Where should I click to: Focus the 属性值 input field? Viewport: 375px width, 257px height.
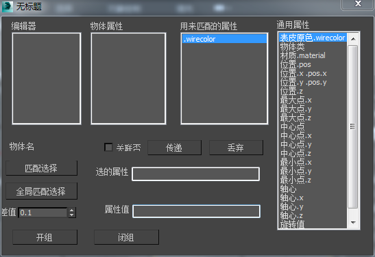[x=196, y=211]
